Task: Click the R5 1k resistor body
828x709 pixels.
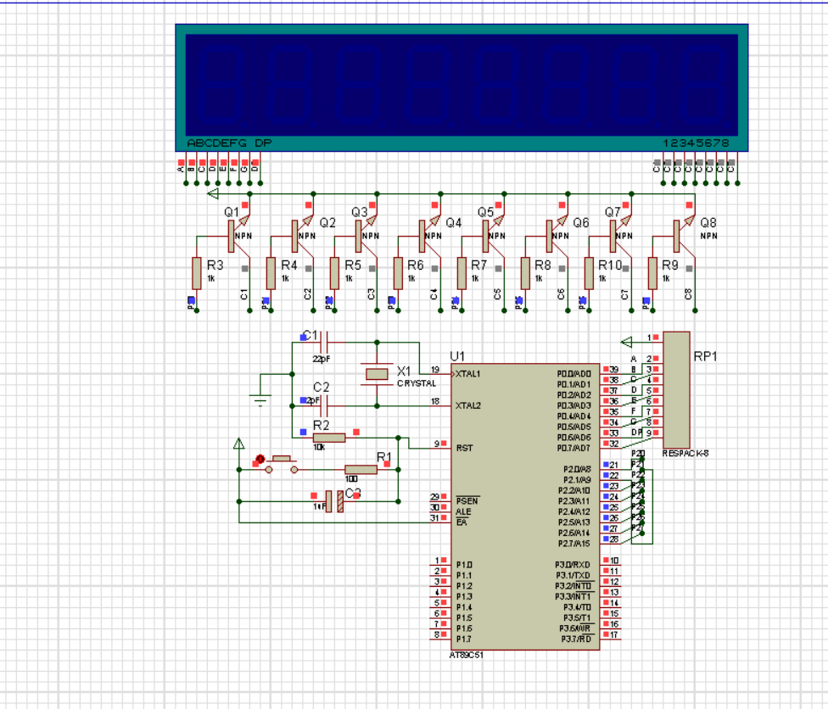Action: click(x=334, y=273)
